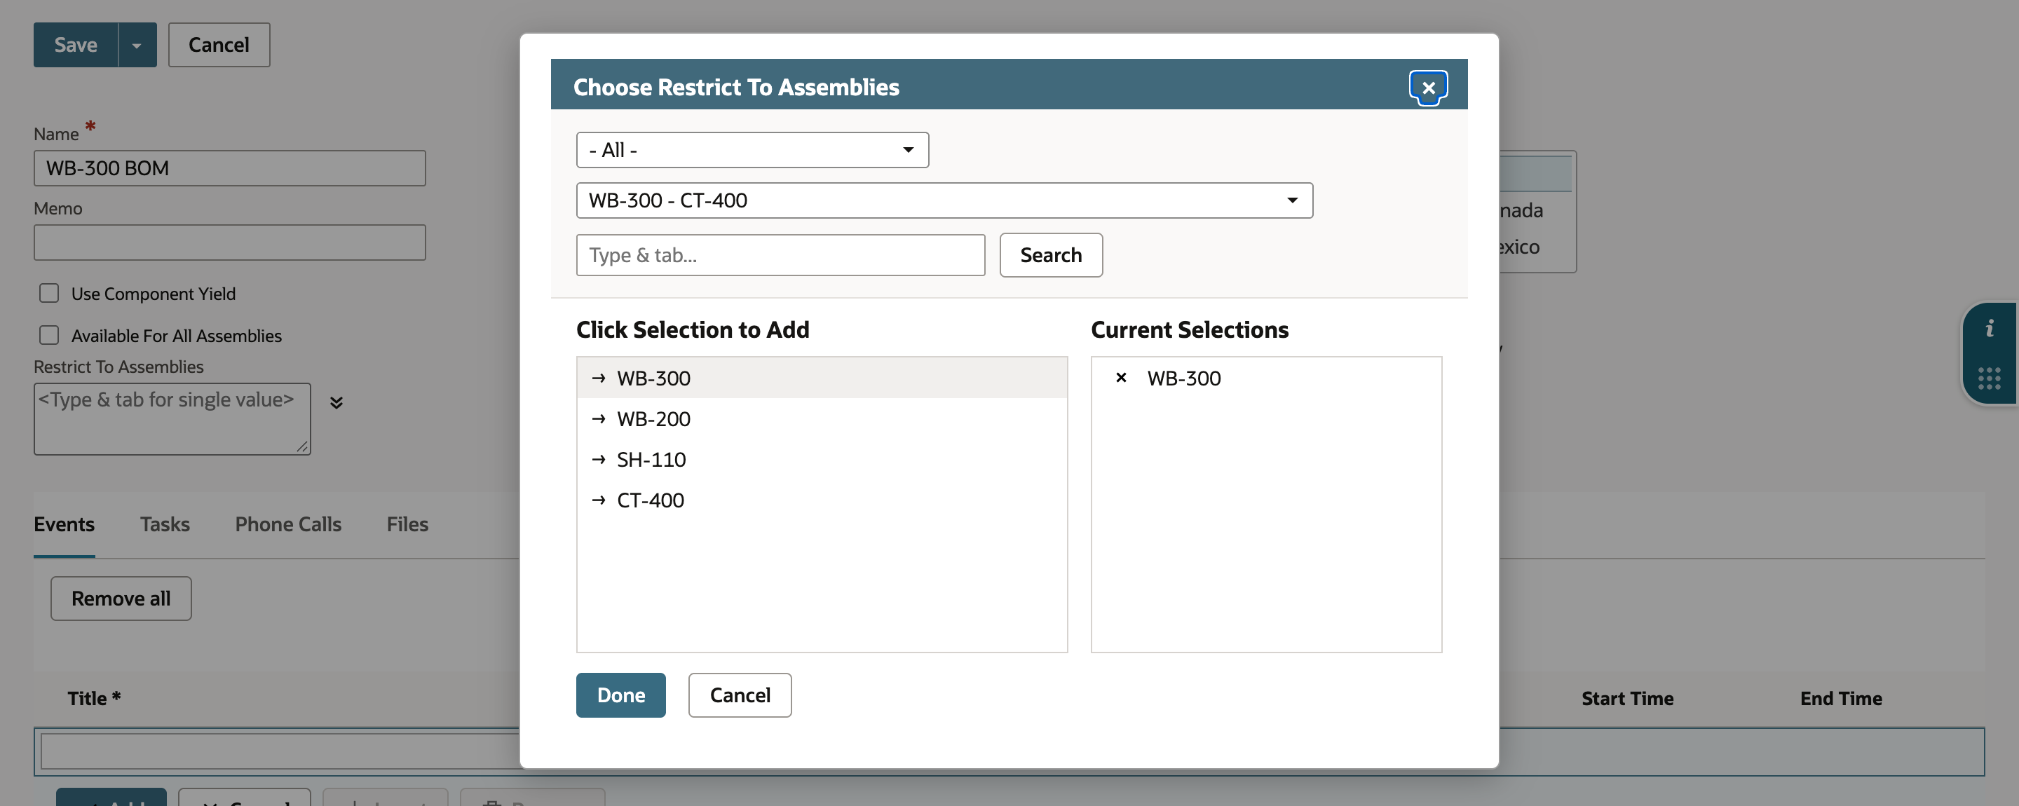Click the End Time column header
The height and width of the screenshot is (806, 2019).
pyautogui.click(x=1840, y=698)
